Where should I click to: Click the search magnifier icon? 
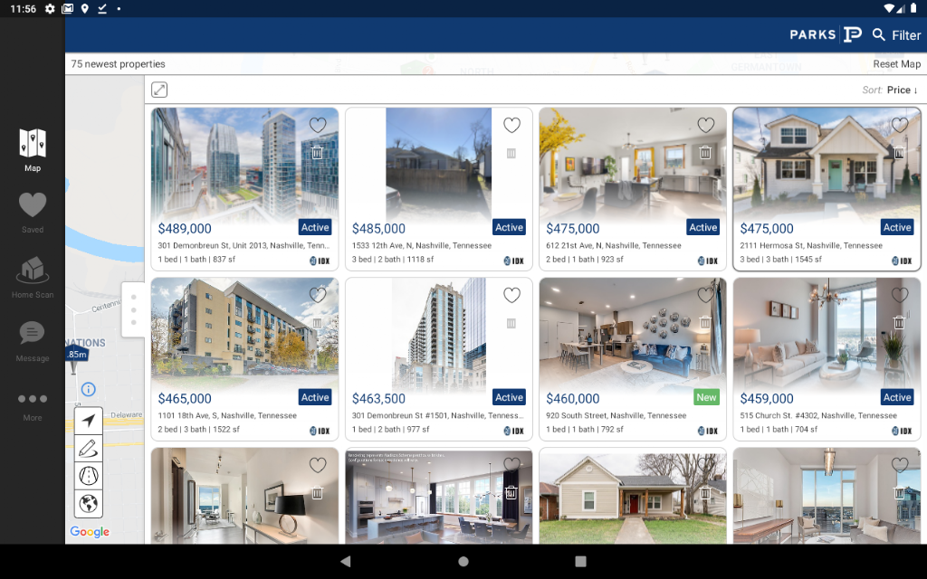pos(878,35)
